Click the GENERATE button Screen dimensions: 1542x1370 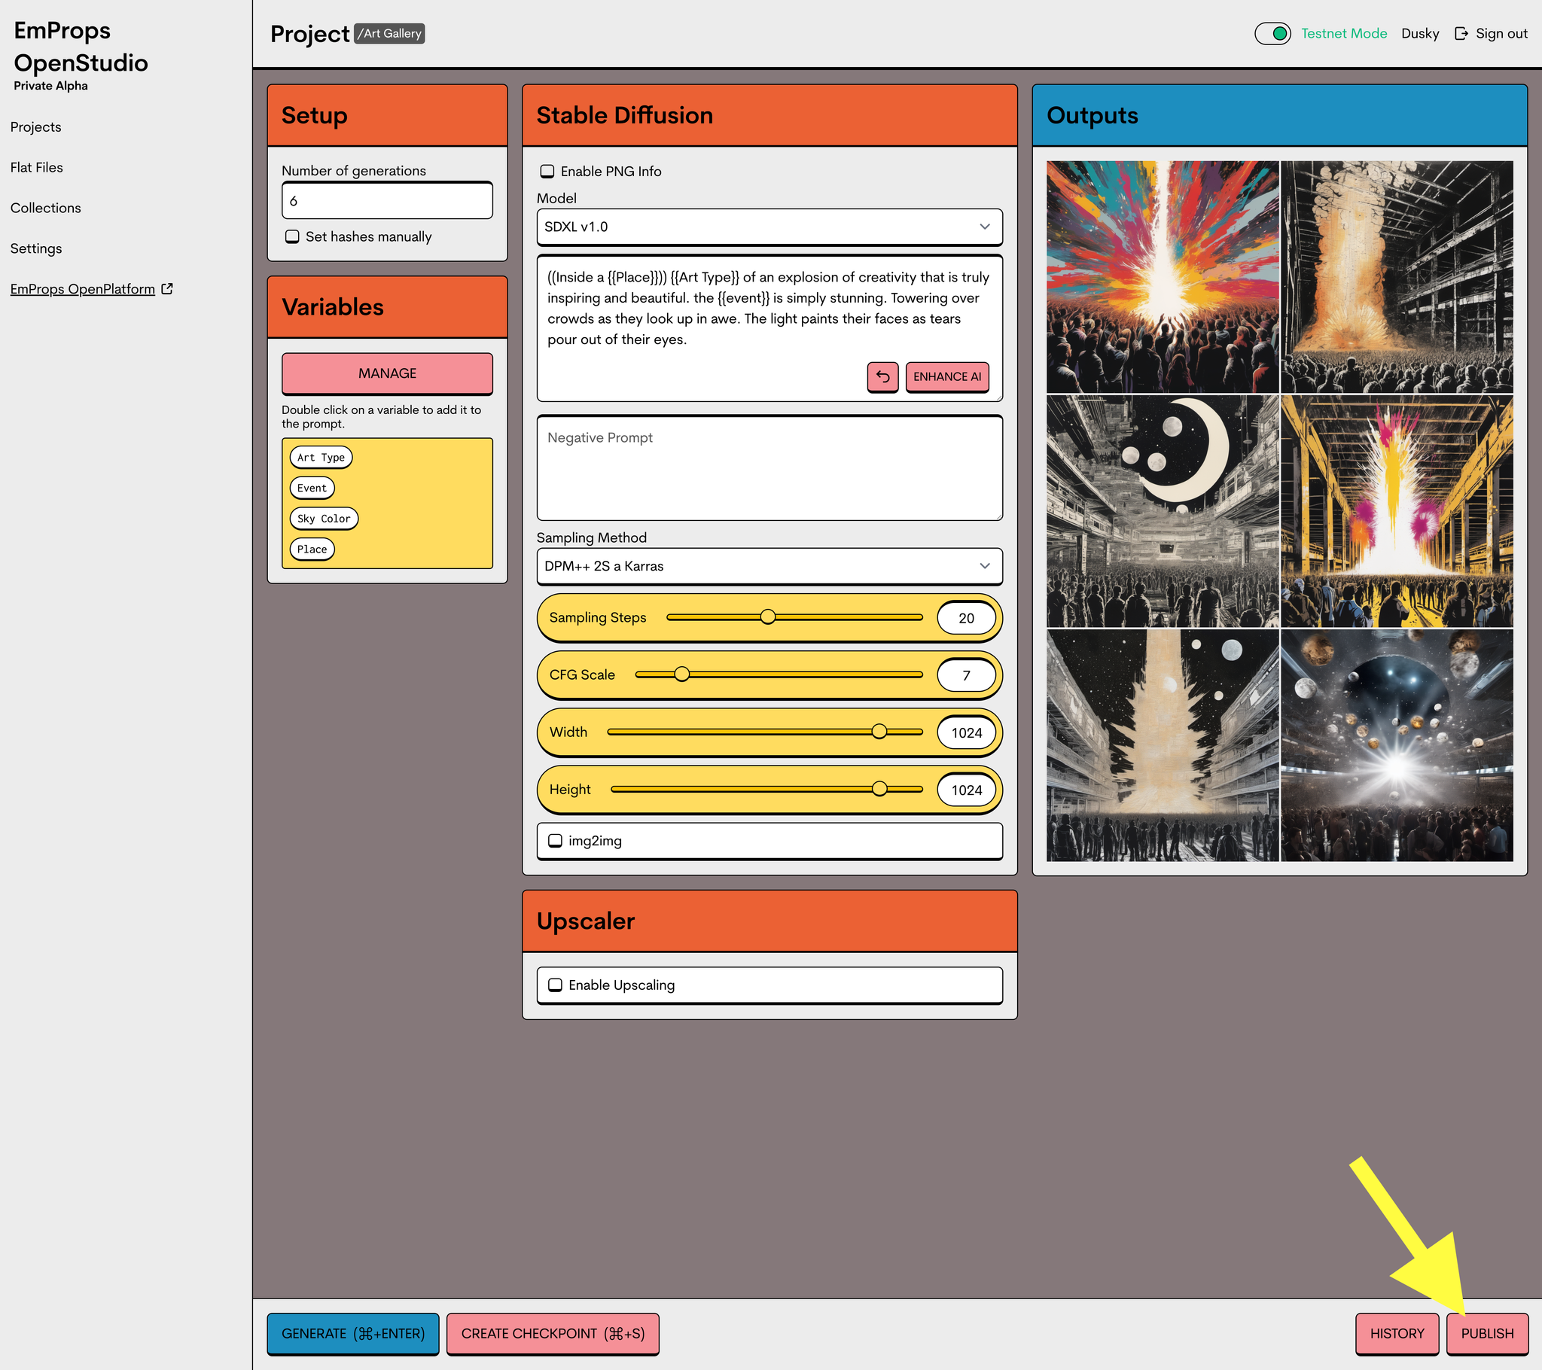[353, 1333]
